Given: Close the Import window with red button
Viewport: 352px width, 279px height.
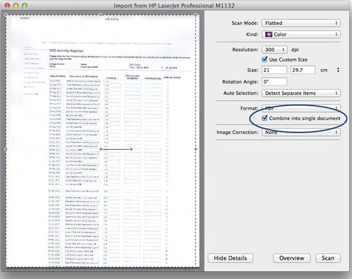Looking at the screenshot, I should click(7, 5).
